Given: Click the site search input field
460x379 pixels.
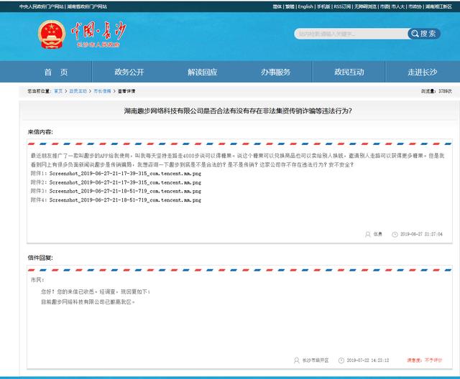Looking at the screenshot, I should (351, 34).
